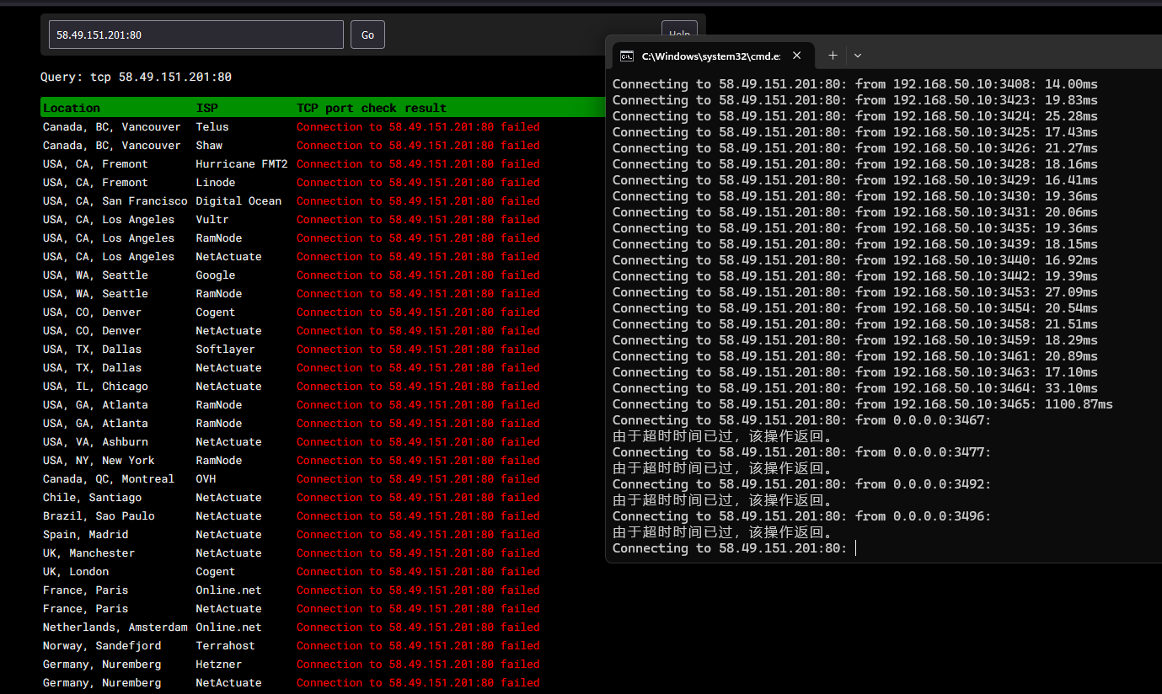Click the ISP column header

point(206,108)
